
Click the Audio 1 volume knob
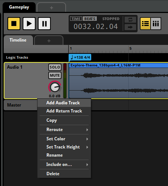coord(55,87)
